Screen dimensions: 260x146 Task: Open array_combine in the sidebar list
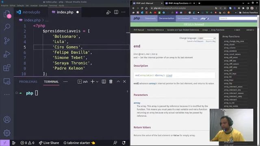tap(230, 51)
